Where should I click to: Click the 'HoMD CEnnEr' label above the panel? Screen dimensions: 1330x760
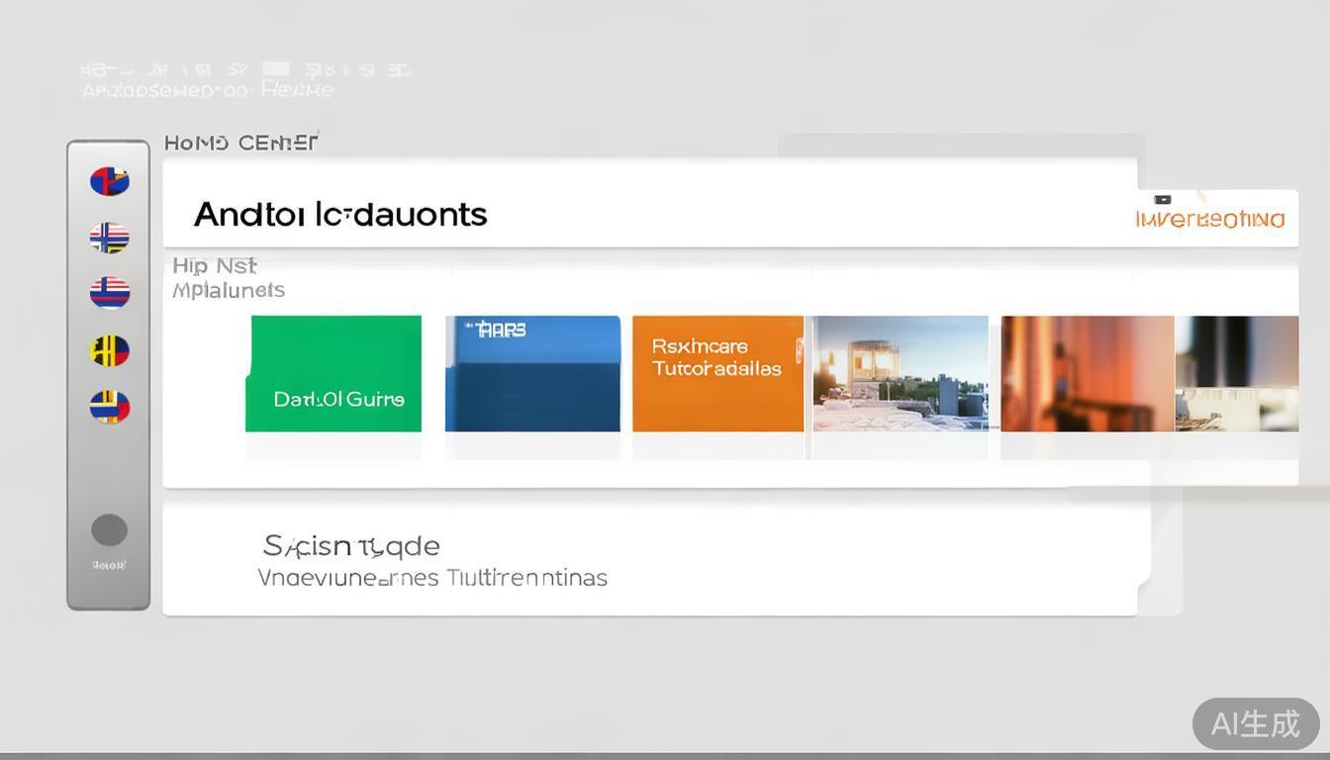tap(240, 142)
